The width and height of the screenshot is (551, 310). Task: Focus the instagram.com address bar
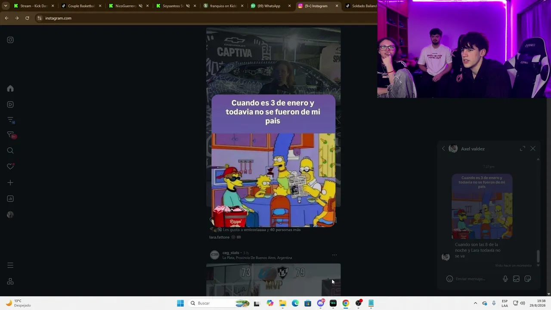(207, 18)
